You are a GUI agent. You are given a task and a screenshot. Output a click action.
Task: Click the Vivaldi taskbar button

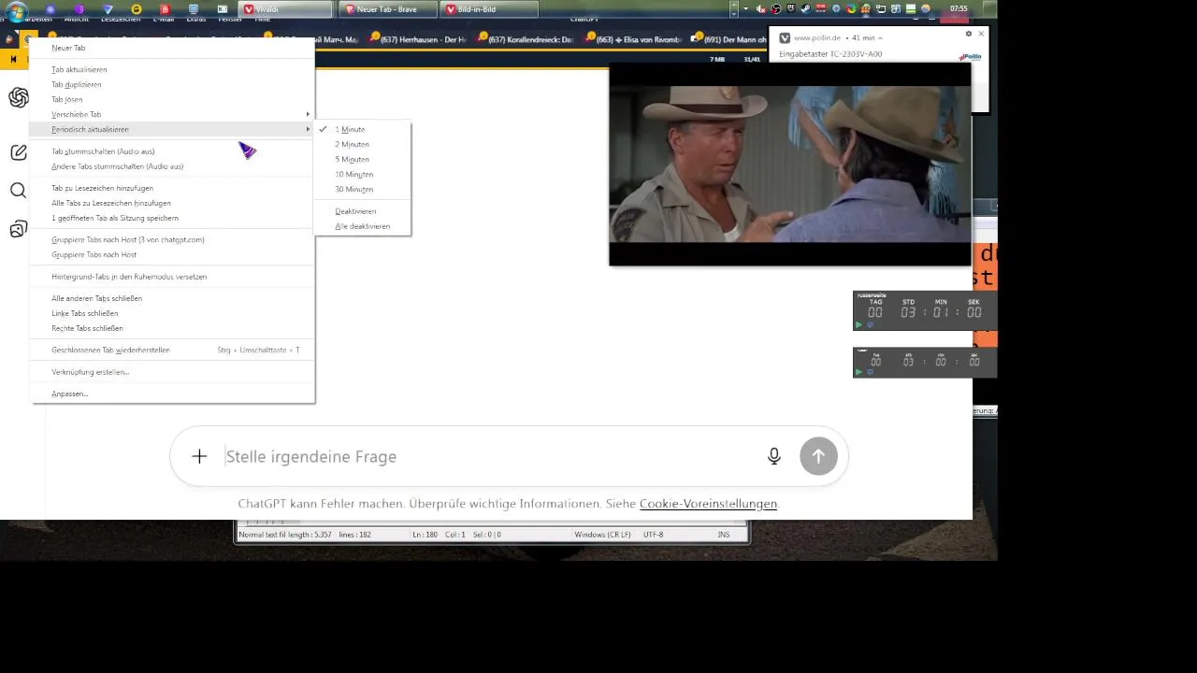pyautogui.click(x=285, y=8)
